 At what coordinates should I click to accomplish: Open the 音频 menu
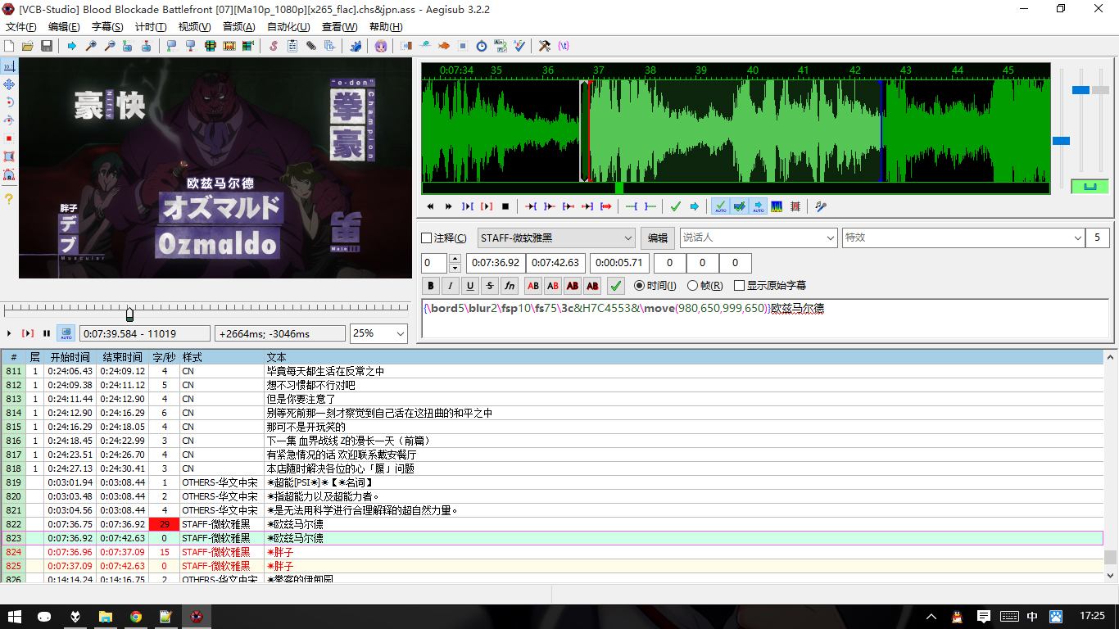tap(238, 26)
